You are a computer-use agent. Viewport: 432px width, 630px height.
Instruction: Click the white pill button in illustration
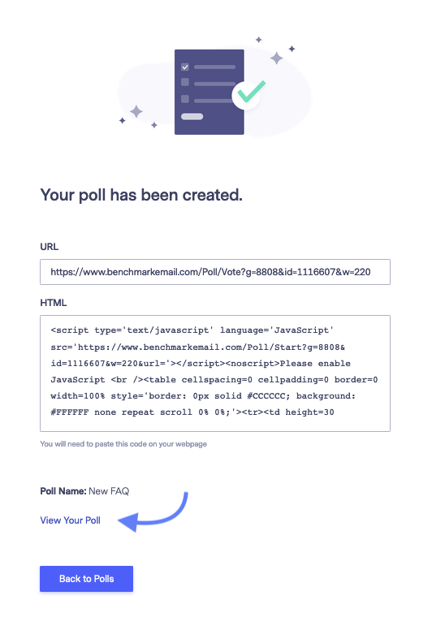coord(192,117)
